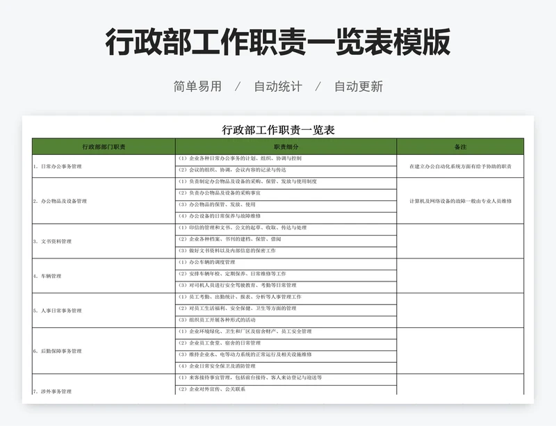Click empty remark cell beside 车辆管理

460,276
